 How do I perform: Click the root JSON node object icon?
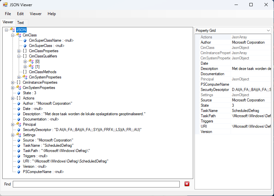pos(13,30)
